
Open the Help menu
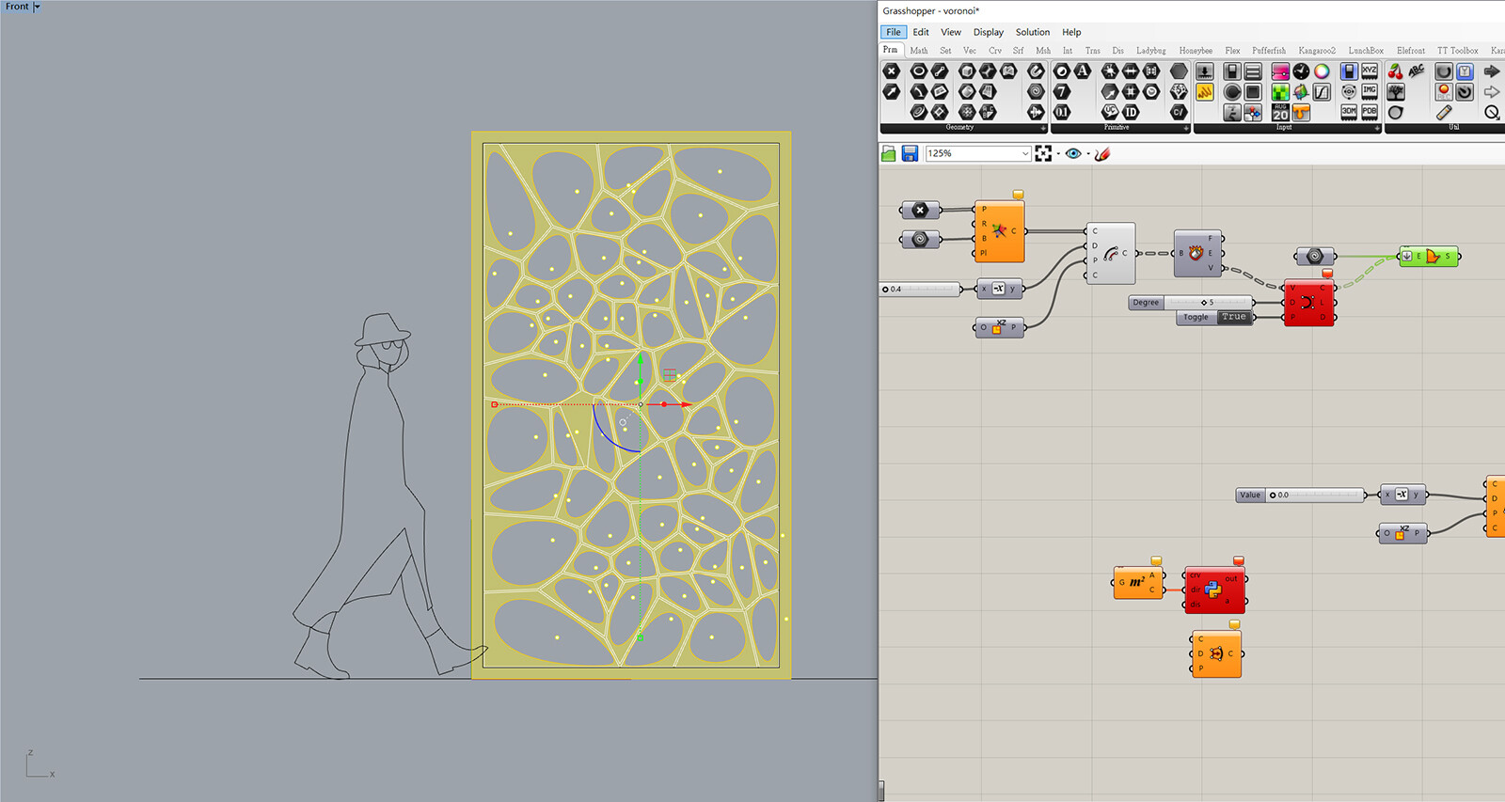point(1071,32)
